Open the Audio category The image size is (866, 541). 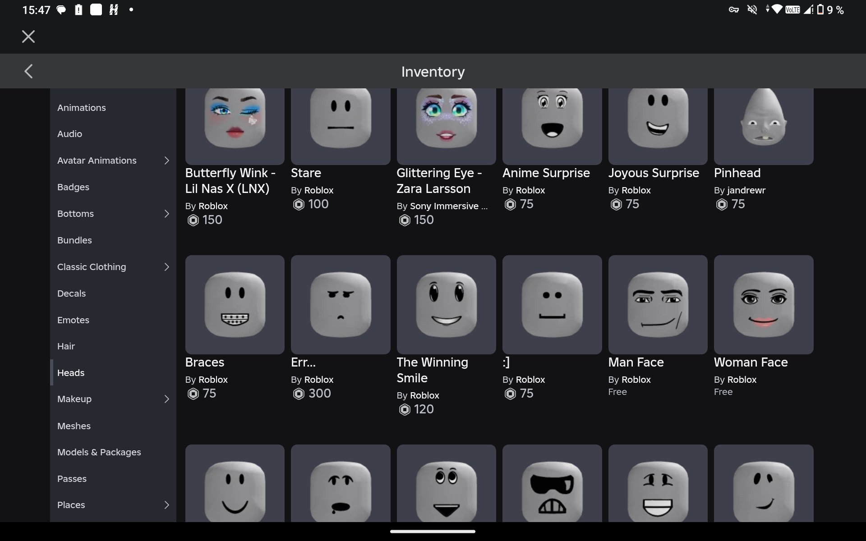(x=113, y=134)
